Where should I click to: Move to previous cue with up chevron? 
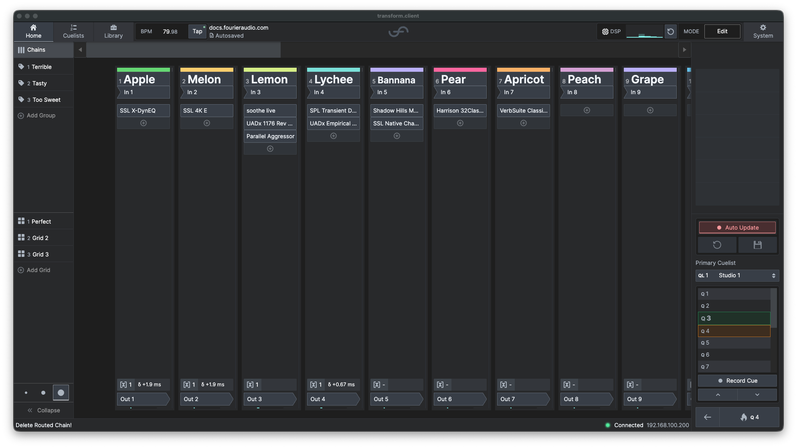click(x=718, y=395)
